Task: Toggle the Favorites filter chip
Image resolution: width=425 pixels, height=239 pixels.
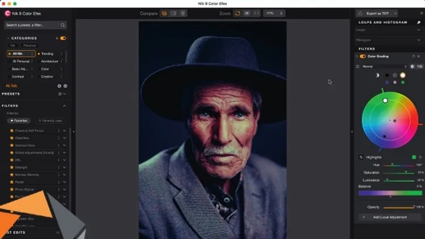Action: point(19,120)
